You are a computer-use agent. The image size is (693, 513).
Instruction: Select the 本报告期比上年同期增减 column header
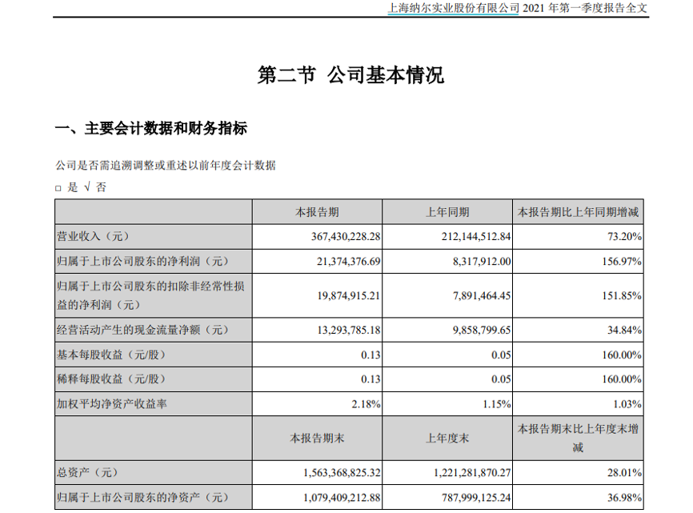point(579,212)
